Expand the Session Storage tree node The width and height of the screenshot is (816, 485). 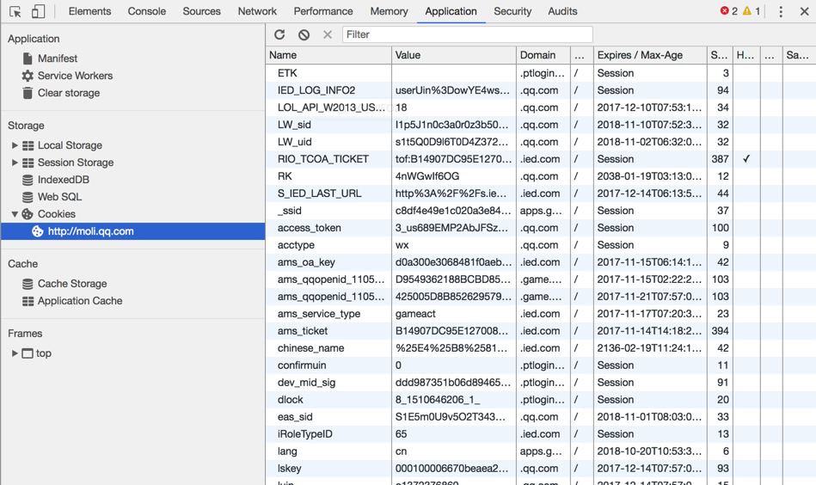[15, 163]
